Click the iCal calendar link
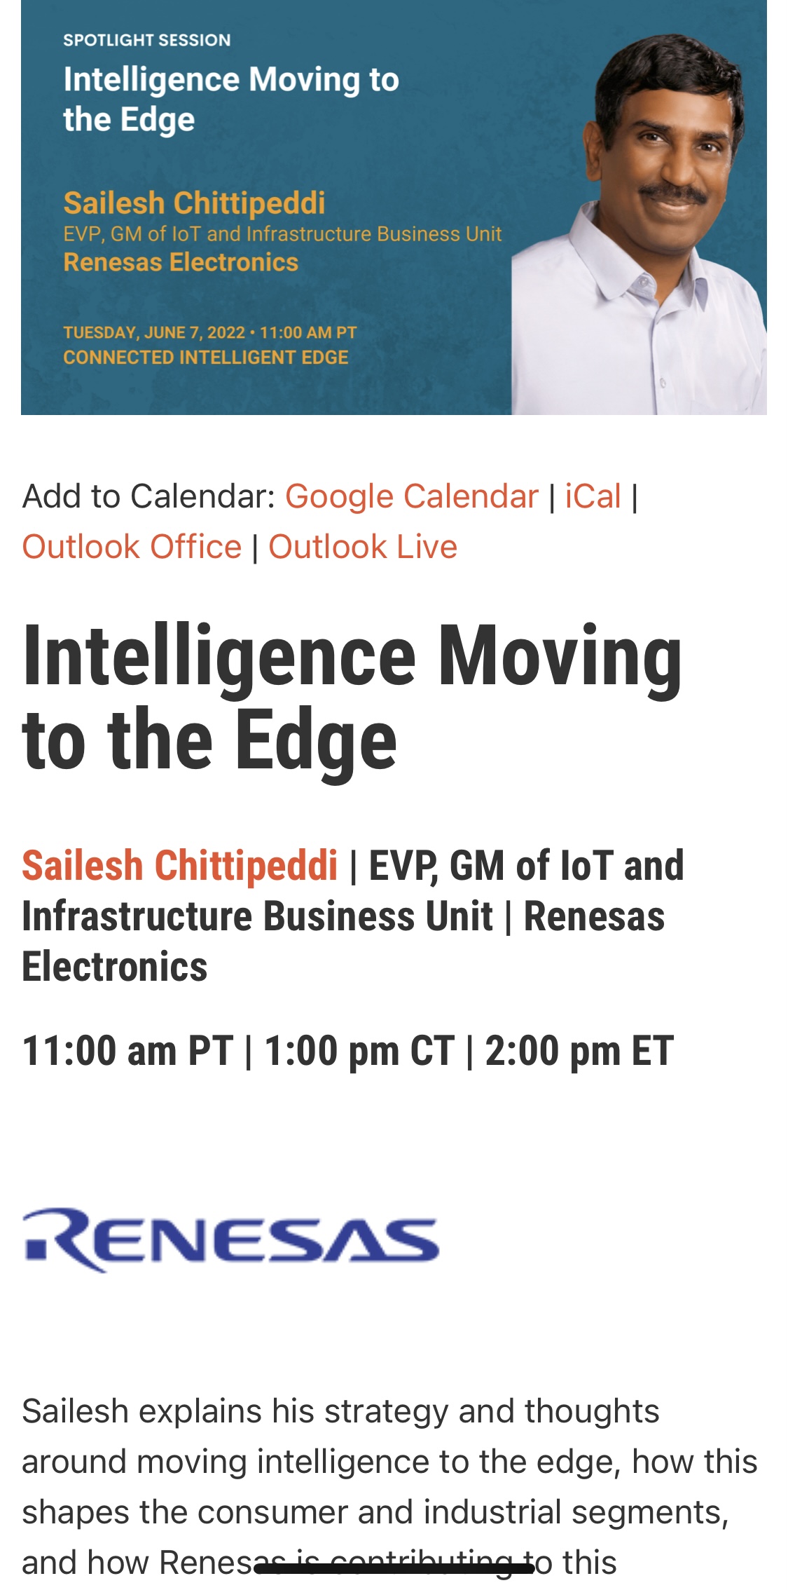 pos(593,496)
